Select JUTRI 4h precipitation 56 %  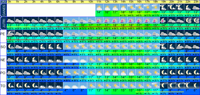[43, 28]
